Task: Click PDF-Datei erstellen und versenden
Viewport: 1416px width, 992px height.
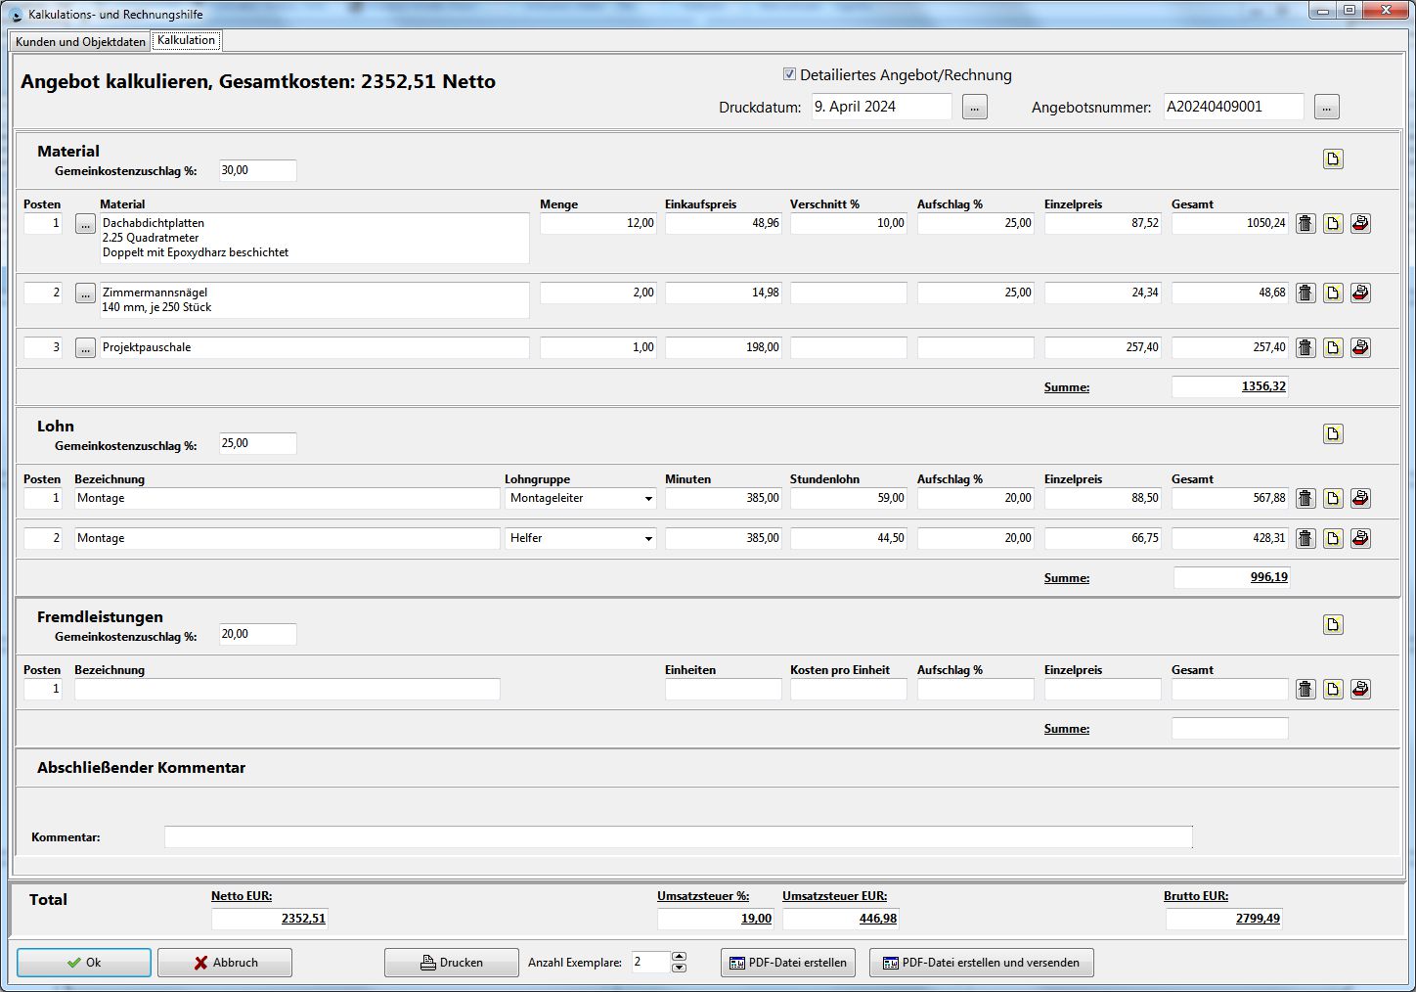Action: pyautogui.click(x=982, y=963)
